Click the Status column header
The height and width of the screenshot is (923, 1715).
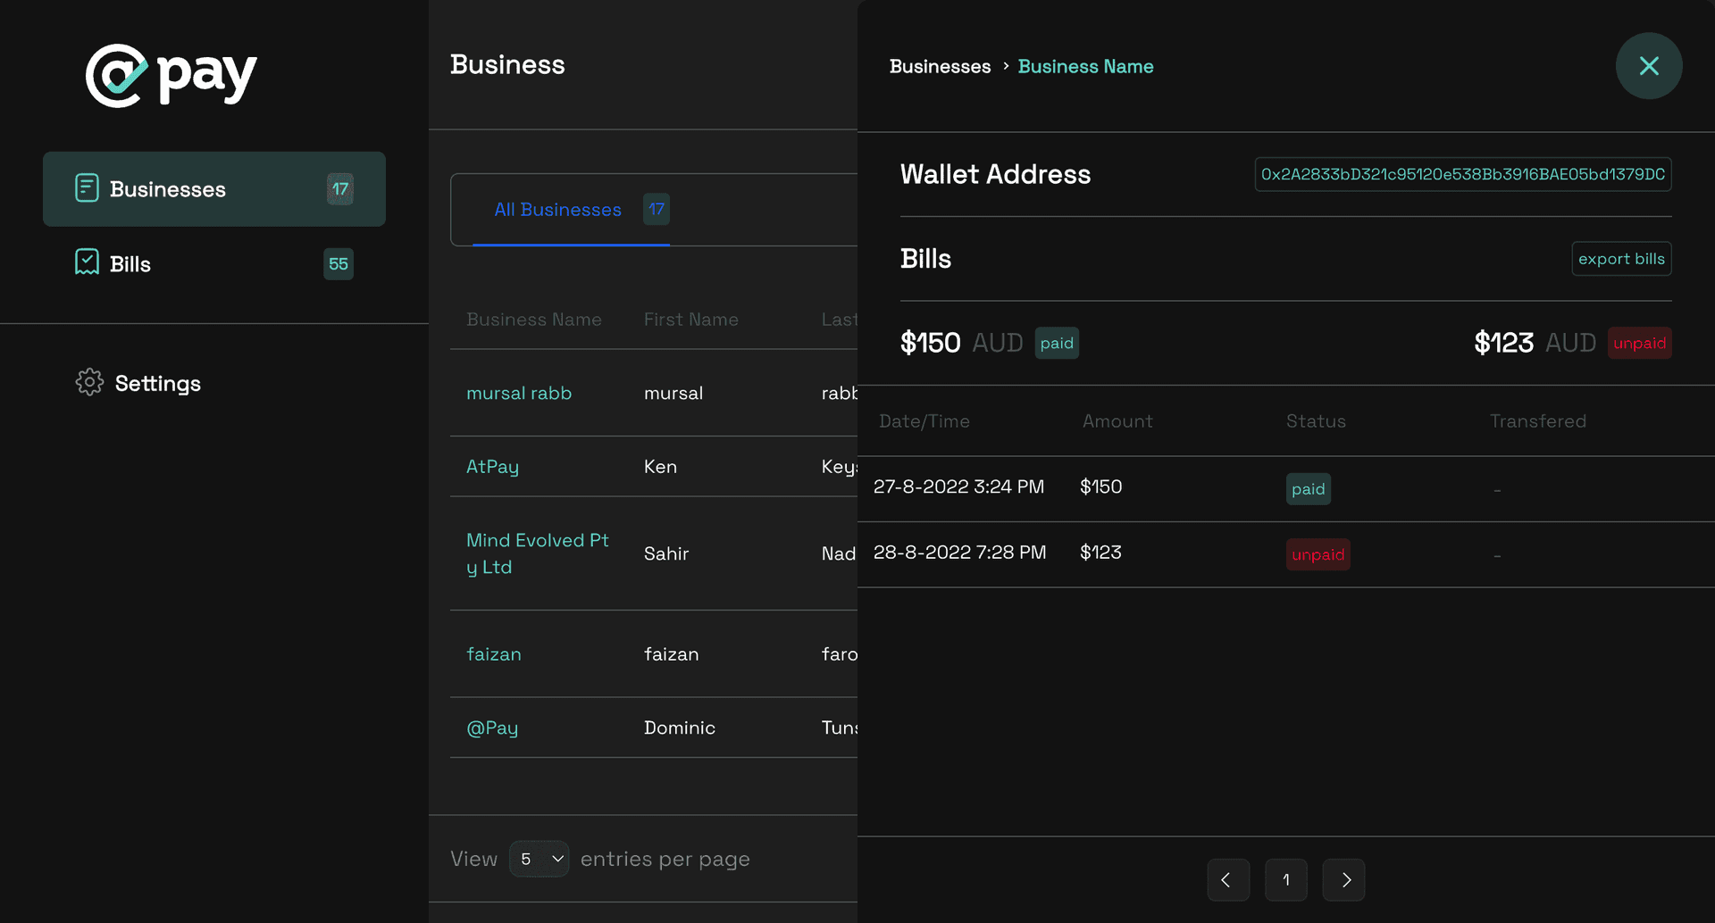pos(1316,421)
